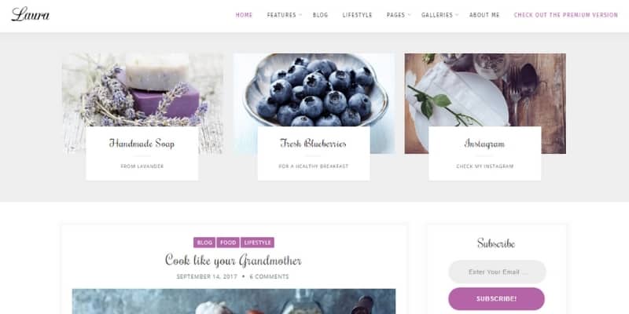Click the Laura site logo
This screenshot has height=314, width=629.
[x=31, y=14]
